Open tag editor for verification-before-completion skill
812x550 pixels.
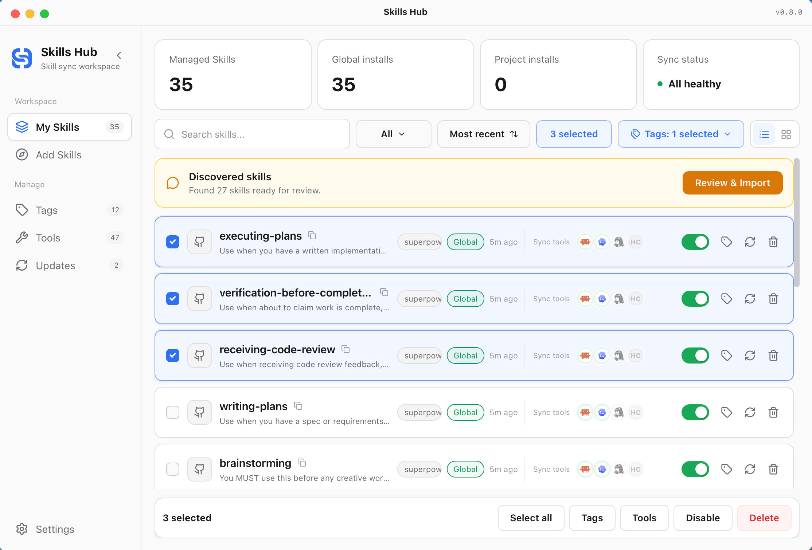coord(727,299)
